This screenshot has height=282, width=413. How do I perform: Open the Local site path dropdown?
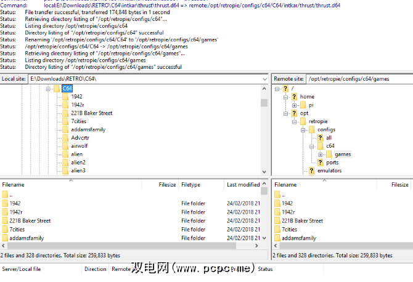[x=264, y=79]
